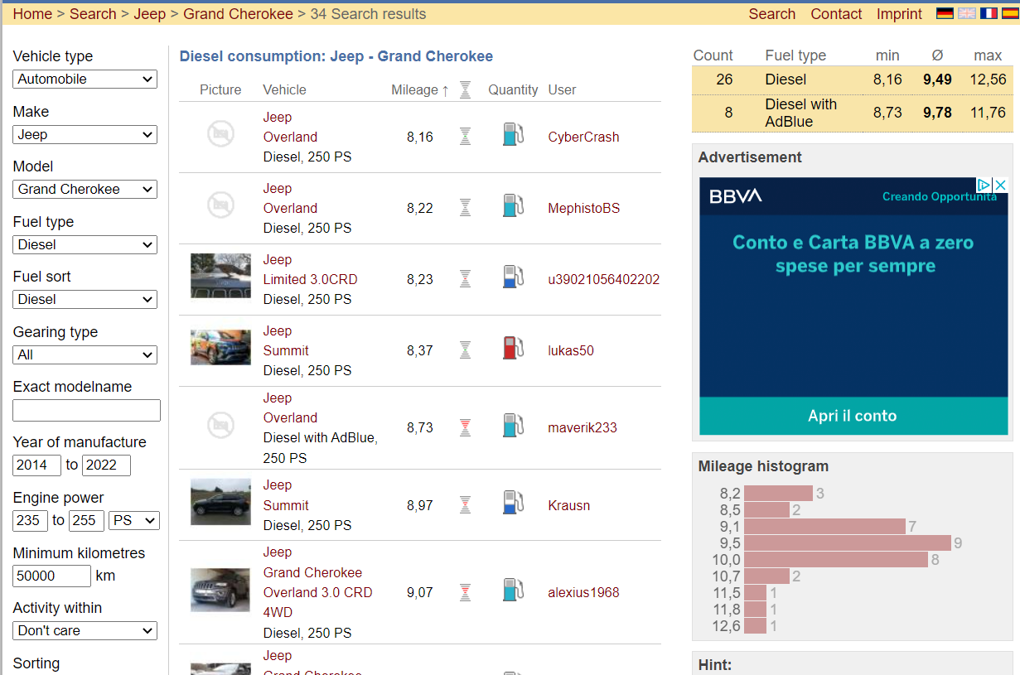Expand the Fuel sort dropdown

pos(85,300)
